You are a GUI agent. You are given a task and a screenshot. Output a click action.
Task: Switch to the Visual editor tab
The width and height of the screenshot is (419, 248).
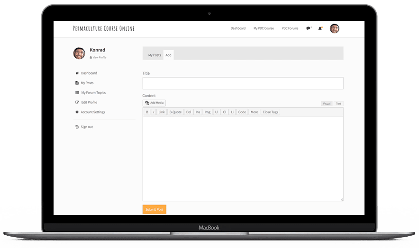coord(327,103)
